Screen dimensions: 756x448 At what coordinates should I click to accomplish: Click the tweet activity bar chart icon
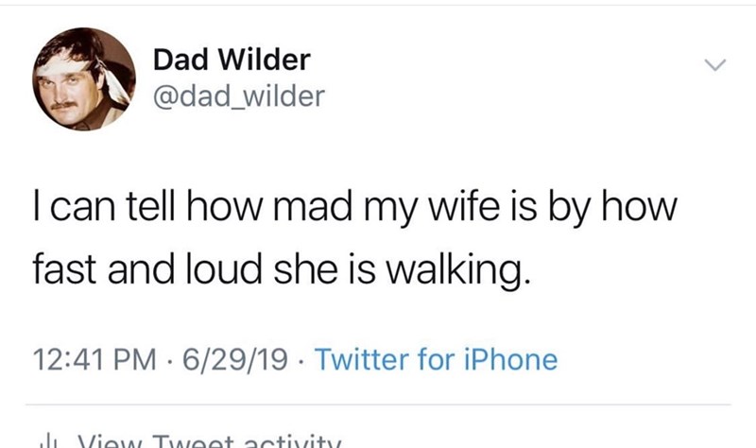click(x=44, y=439)
